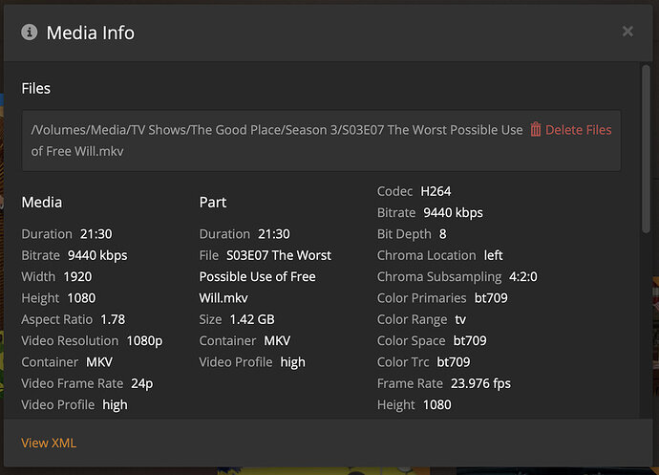Select Media Container value MKV

tap(99, 362)
